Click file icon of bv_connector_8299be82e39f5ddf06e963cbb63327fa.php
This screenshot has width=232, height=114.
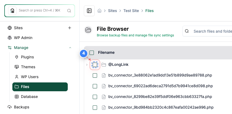point(104,97)
